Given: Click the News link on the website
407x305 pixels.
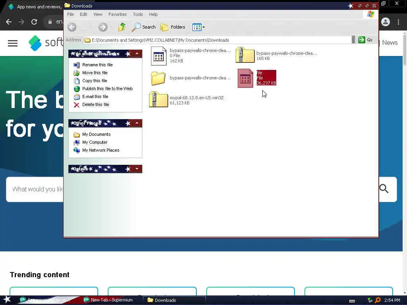Looking at the screenshot, I should (390, 43).
